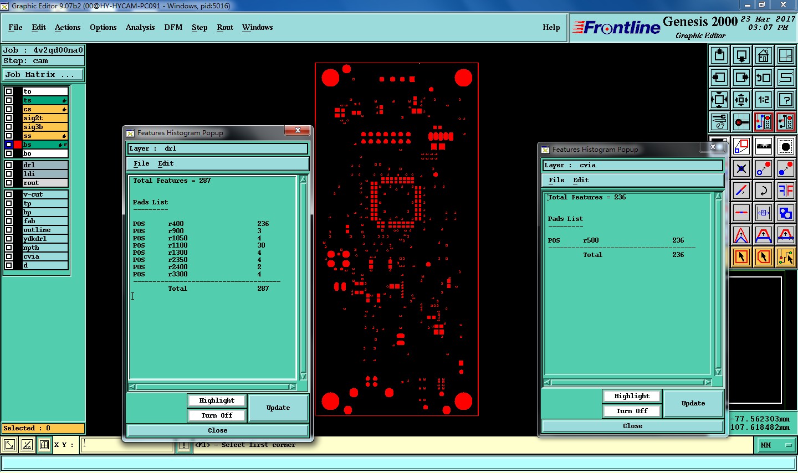Click the rectangle-arrow select icon
Screen dimensions: 798x473
point(741,257)
